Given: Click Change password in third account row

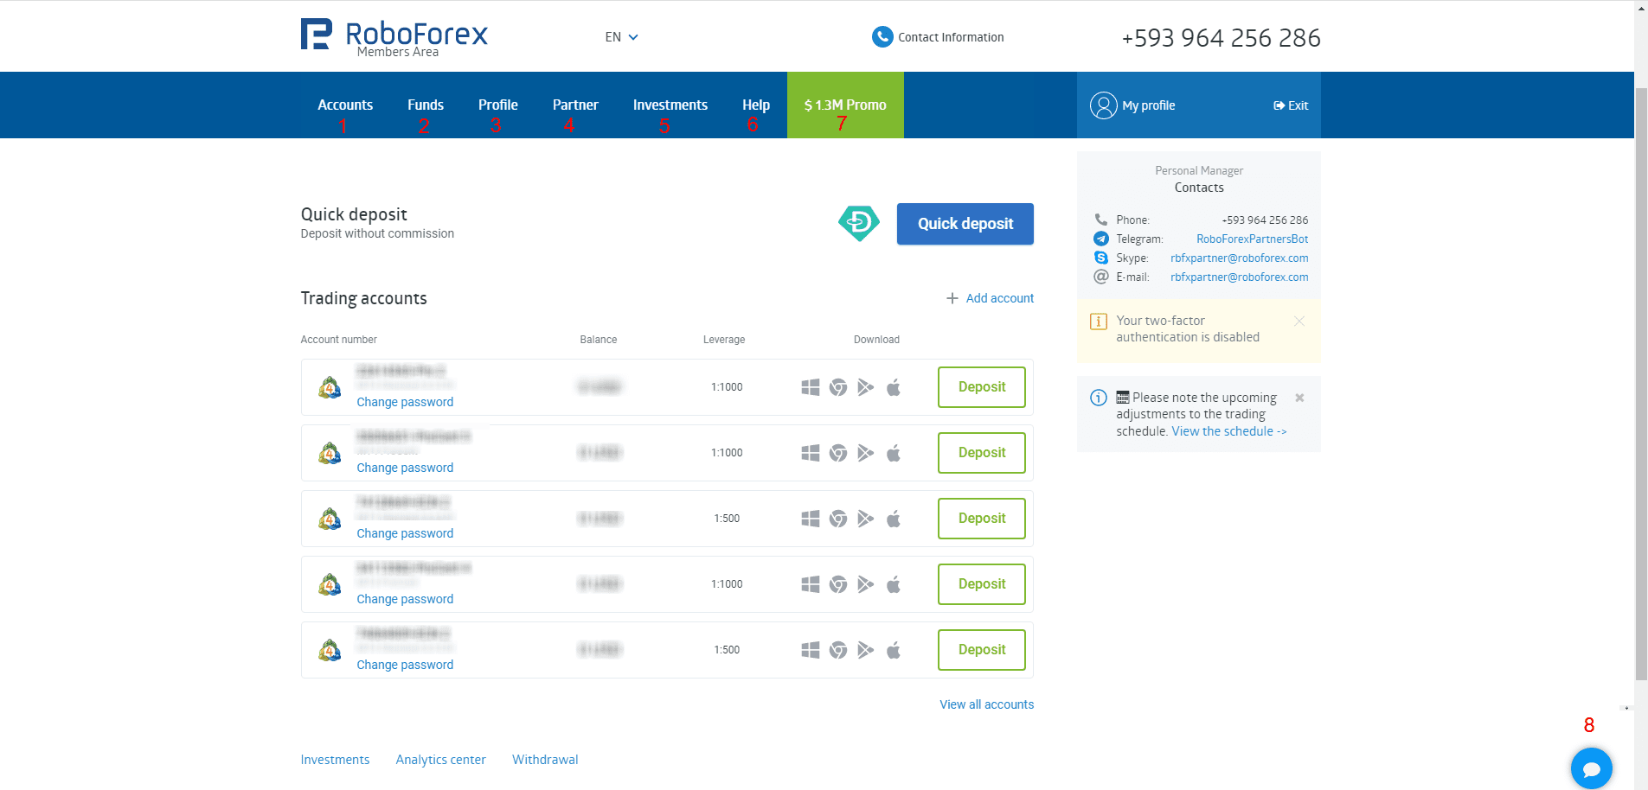Looking at the screenshot, I should coord(405,533).
